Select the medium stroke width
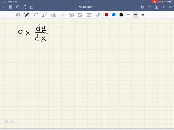Image resolution: width=174 pixels, height=130 pixels. click(136, 15)
